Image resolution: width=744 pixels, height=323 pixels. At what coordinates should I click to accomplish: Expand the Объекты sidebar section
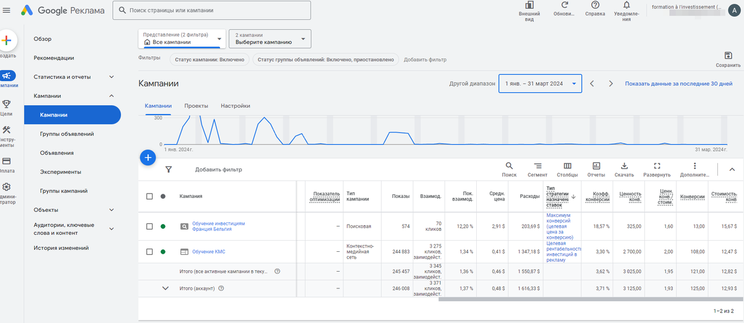pos(112,210)
